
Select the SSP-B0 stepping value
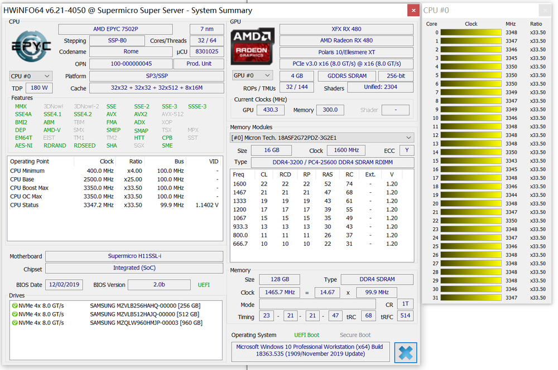[x=117, y=41]
